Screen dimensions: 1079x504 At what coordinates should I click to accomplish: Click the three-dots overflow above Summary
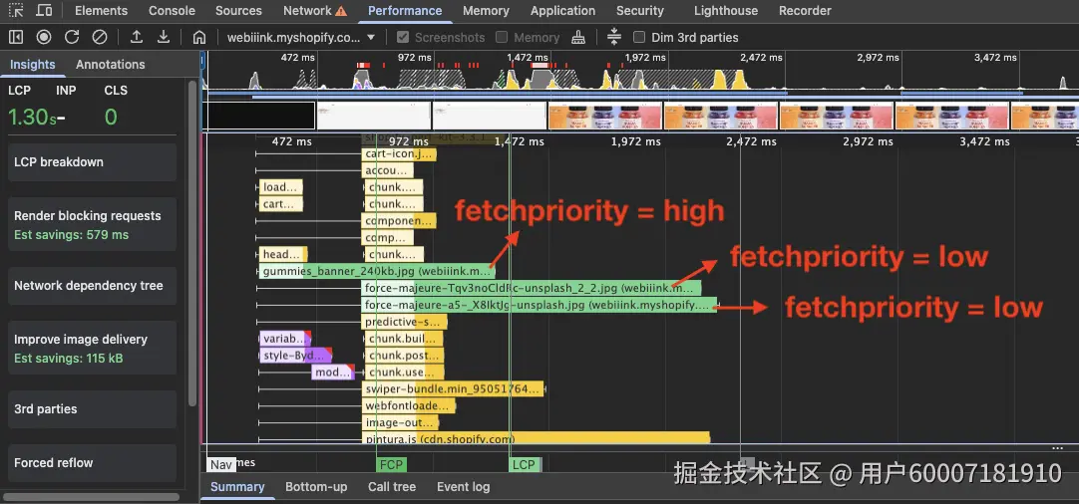pos(1057,448)
